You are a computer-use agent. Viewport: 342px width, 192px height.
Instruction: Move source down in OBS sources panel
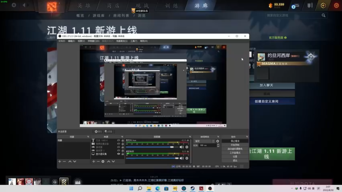[x=113, y=162]
